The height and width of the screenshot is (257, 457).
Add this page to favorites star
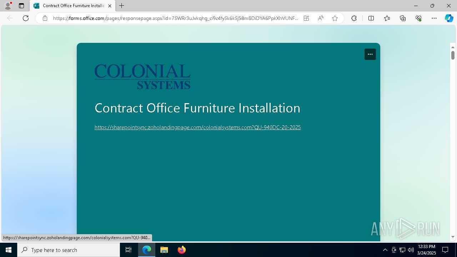[x=335, y=18]
